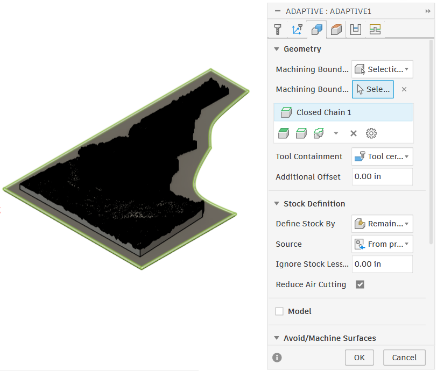The height and width of the screenshot is (371, 437).
Task: Delete the selected chain with X icon
Action: [354, 133]
